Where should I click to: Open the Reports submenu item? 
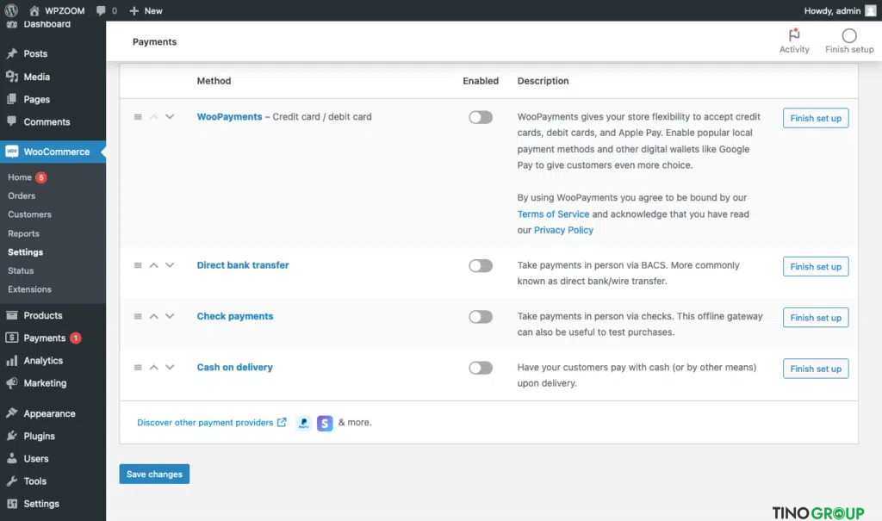(23, 233)
